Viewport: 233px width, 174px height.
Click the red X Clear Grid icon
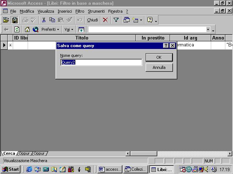(x=105, y=20)
